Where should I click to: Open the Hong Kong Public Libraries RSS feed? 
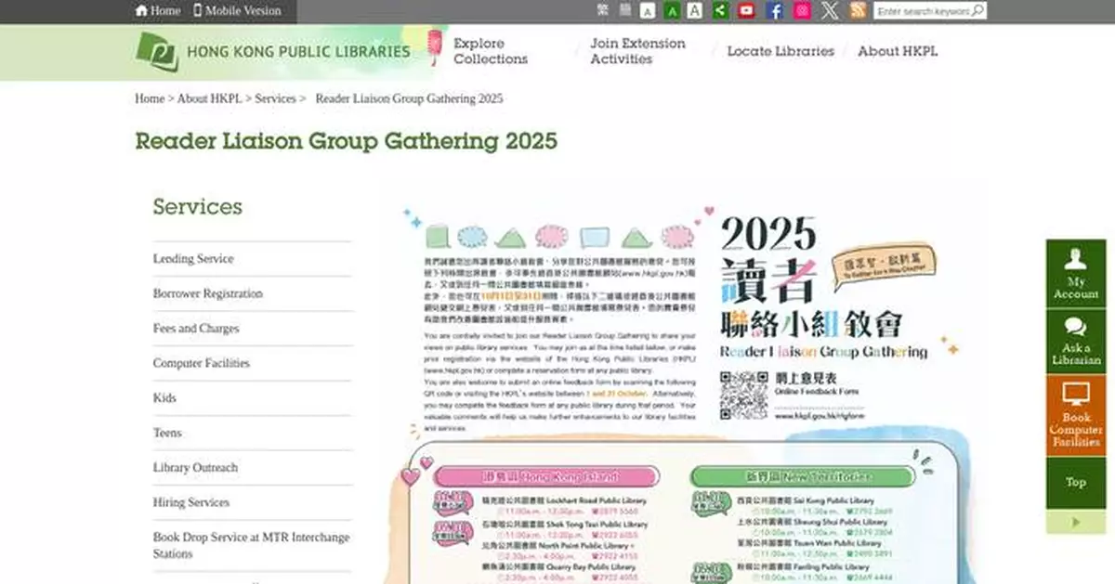click(x=857, y=10)
